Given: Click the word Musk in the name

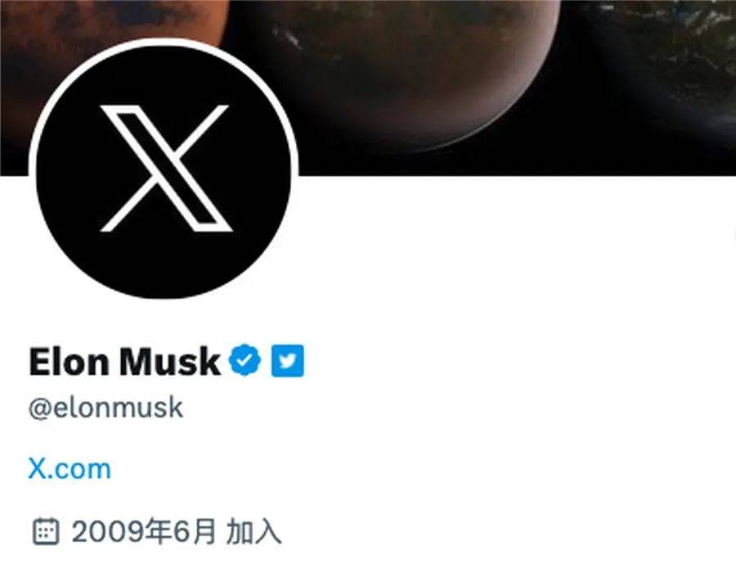Looking at the screenshot, I should 169,361.
